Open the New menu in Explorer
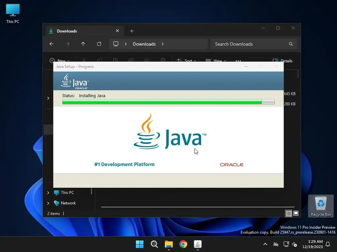 [x=60, y=60]
